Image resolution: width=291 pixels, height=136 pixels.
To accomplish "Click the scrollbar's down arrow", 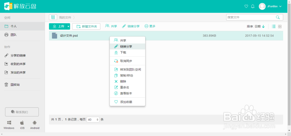I will (x=289, y=130).
